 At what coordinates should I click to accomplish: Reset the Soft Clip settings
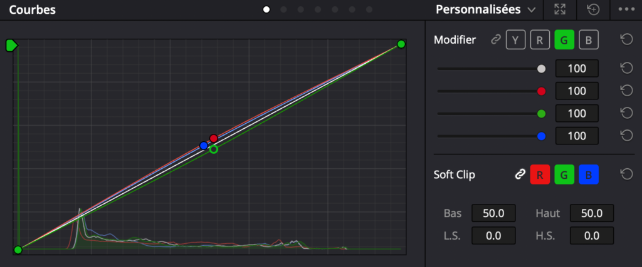point(626,174)
